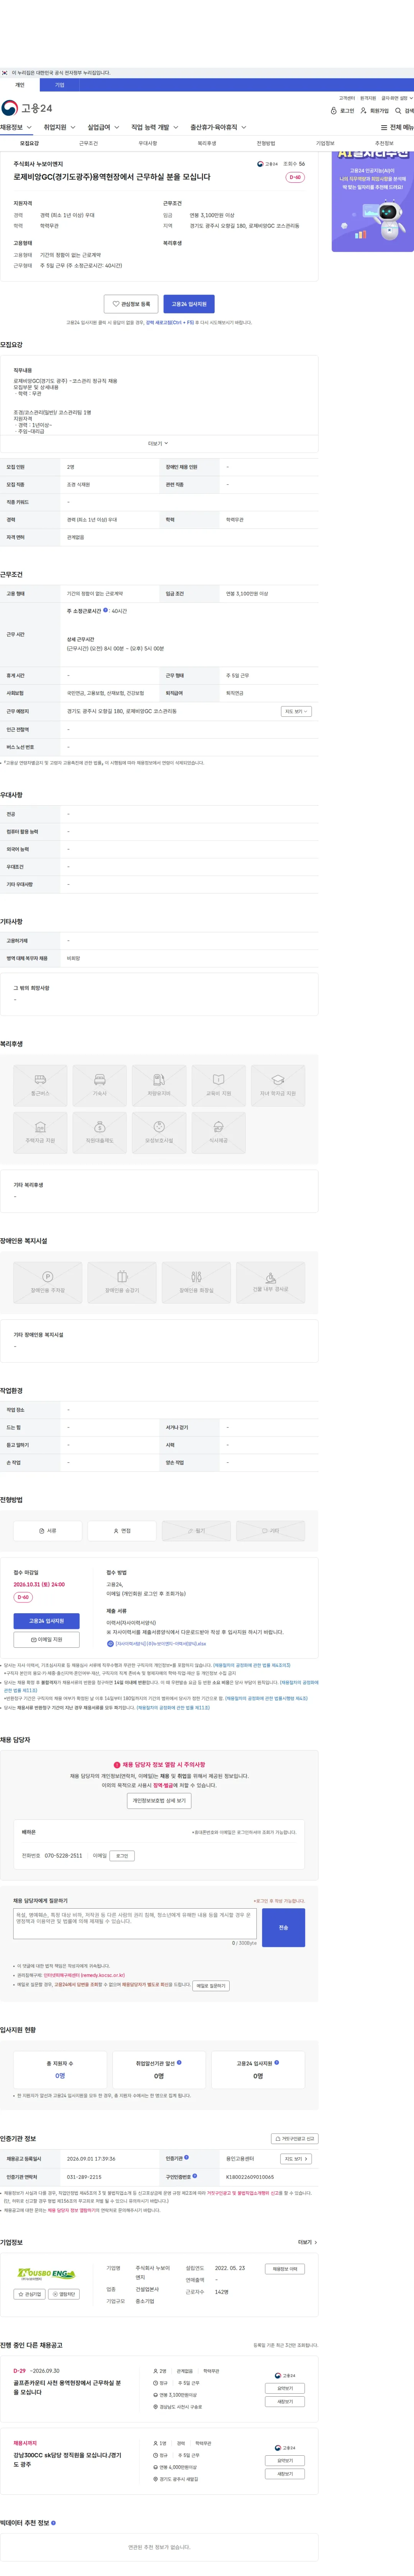Jump to the 전형방법 section tab
Viewport: 414px width, 2576px height.
(266, 143)
